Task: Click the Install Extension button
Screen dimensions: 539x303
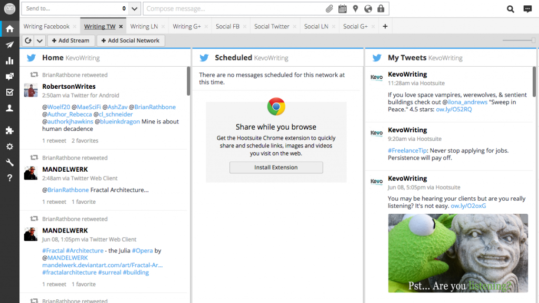Action: coord(276,168)
